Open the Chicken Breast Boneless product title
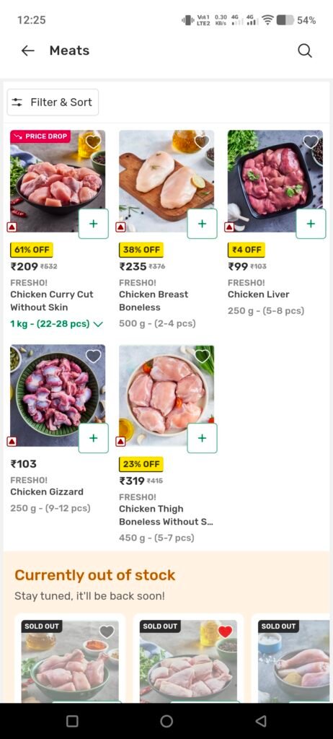The image size is (333, 739). point(154,301)
